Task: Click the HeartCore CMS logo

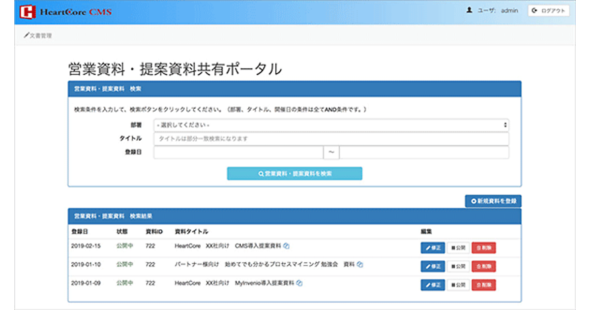Action: tap(65, 12)
